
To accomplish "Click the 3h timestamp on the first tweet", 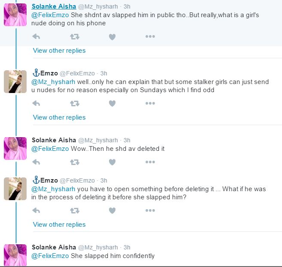I will 127,6.
